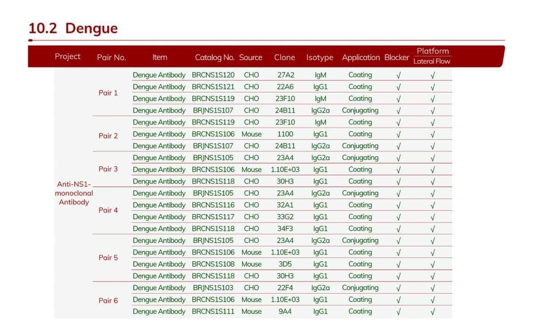Toggle the Blocker checkmark for clone 9A4
533x328 pixels.
coord(398,311)
